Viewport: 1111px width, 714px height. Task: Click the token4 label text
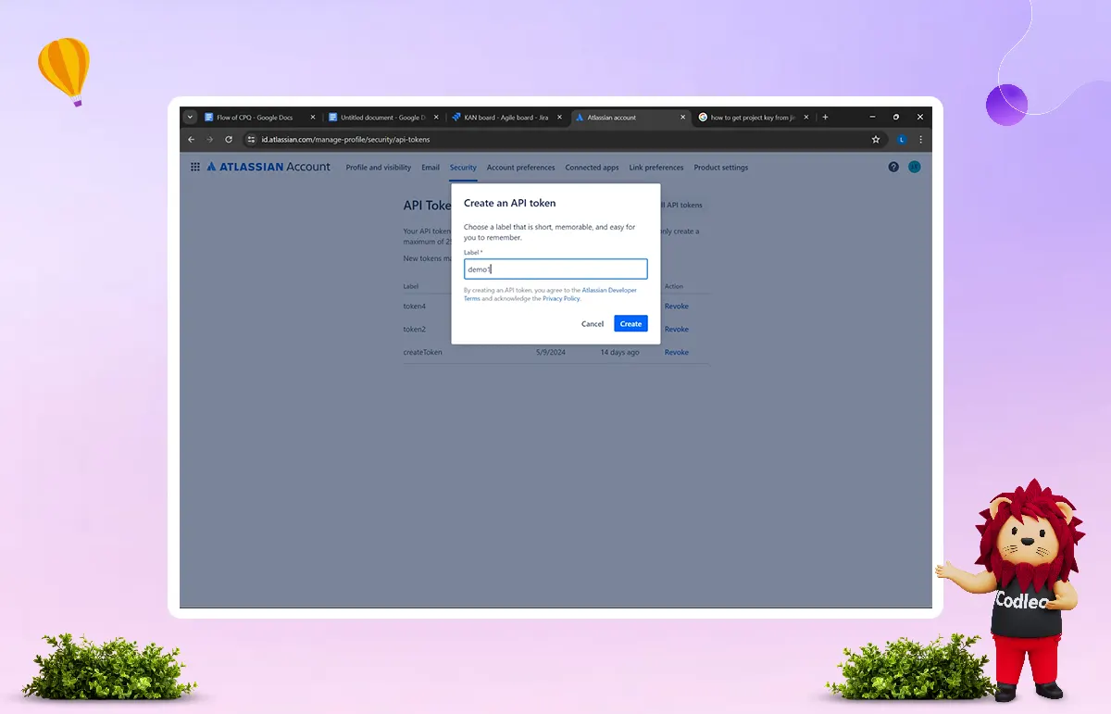[x=415, y=307]
